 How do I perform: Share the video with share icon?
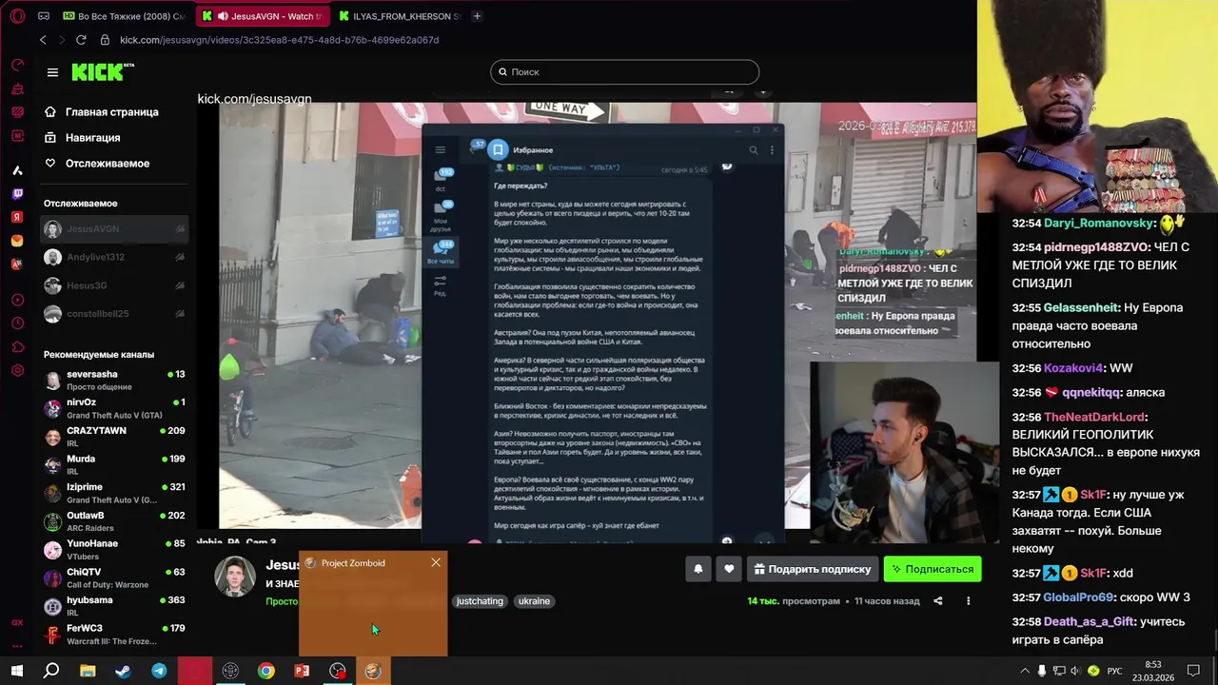pyautogui.click(x=938, y=601)
